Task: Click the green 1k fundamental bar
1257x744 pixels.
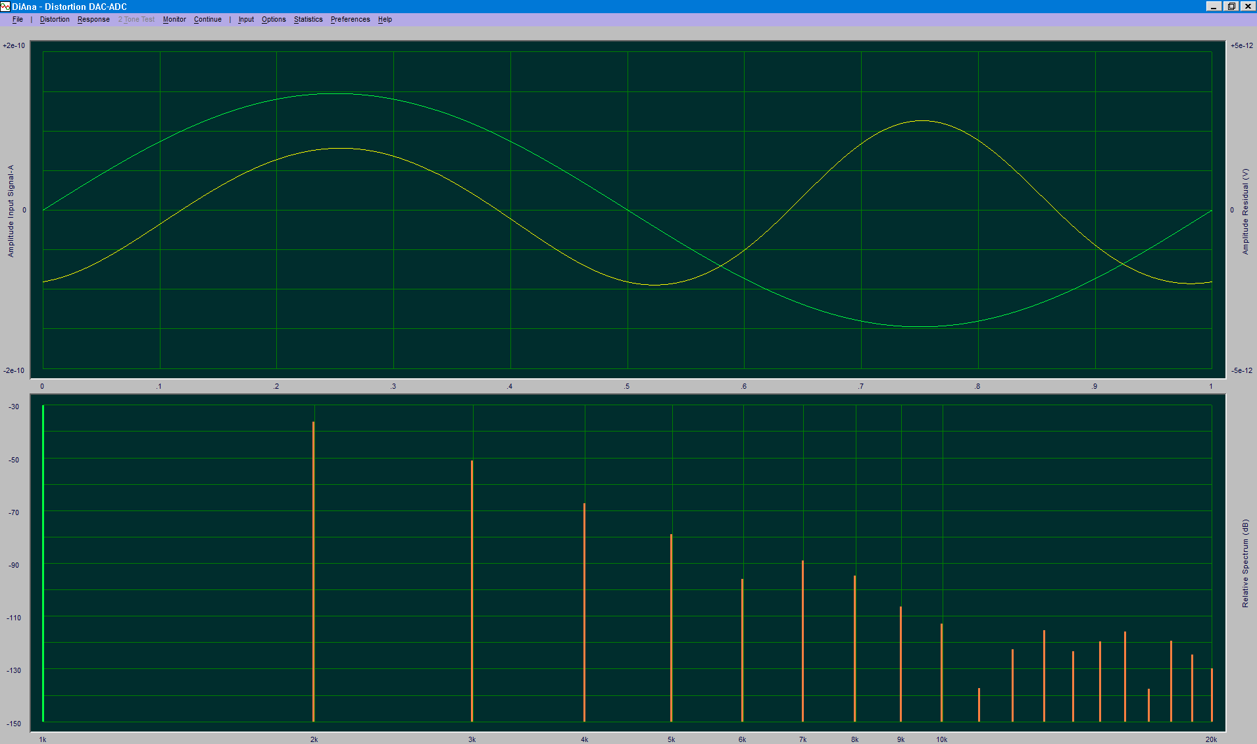Action: pyautogui.click(x=43, y=563)
